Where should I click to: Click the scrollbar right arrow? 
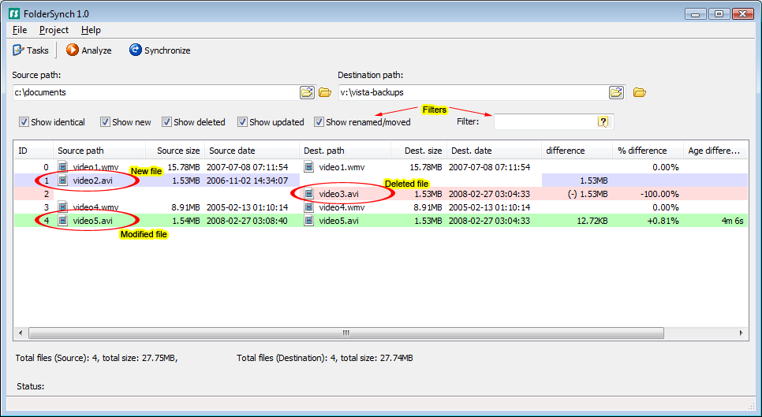pyautogui.click(x=741, y=333)
